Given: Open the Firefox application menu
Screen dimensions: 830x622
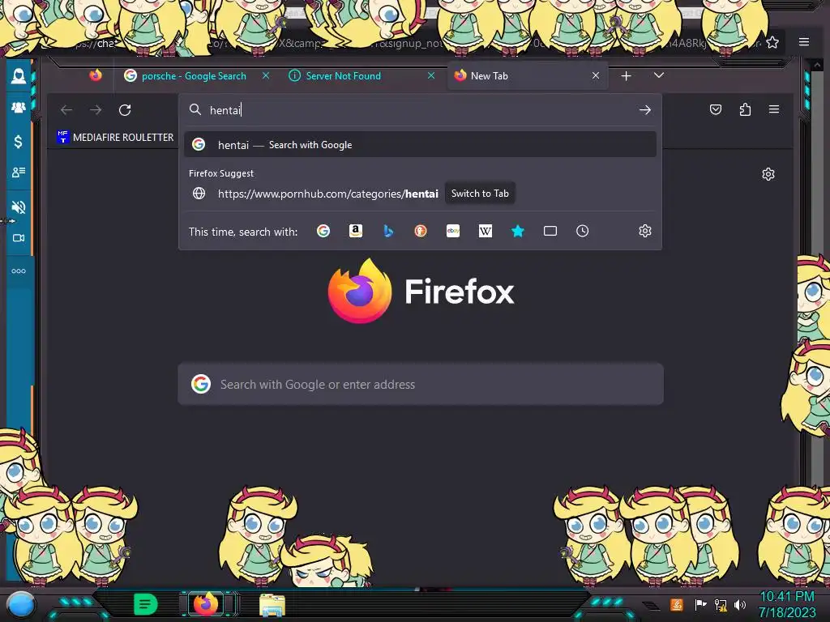Looking at the screenshot, I should (774, 109).
